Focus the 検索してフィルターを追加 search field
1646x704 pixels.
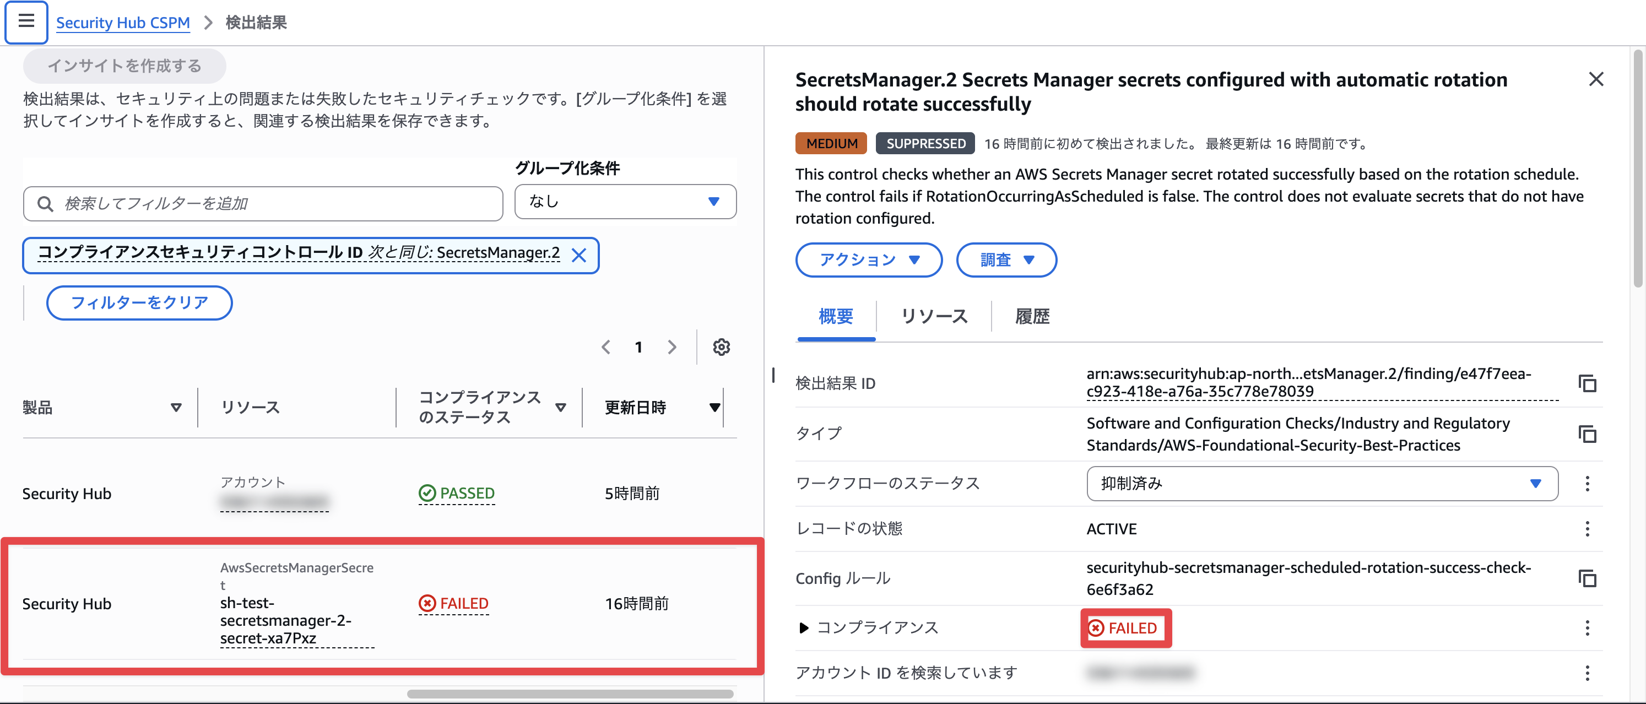point(263,204)
